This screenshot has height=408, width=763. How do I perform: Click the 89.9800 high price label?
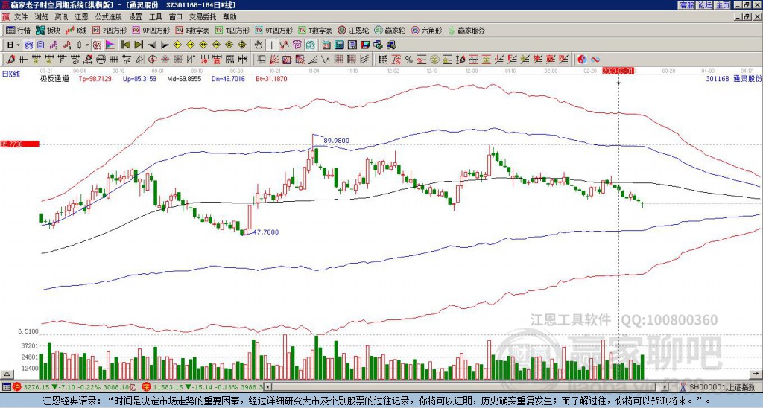point(336,141)
